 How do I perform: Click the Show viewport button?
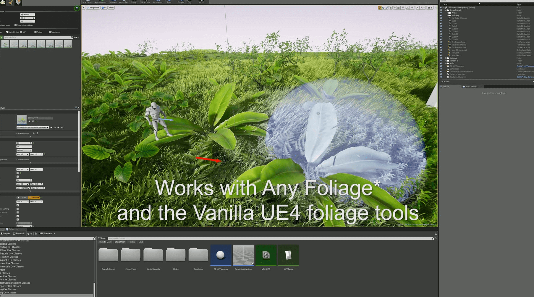(111, 8)
